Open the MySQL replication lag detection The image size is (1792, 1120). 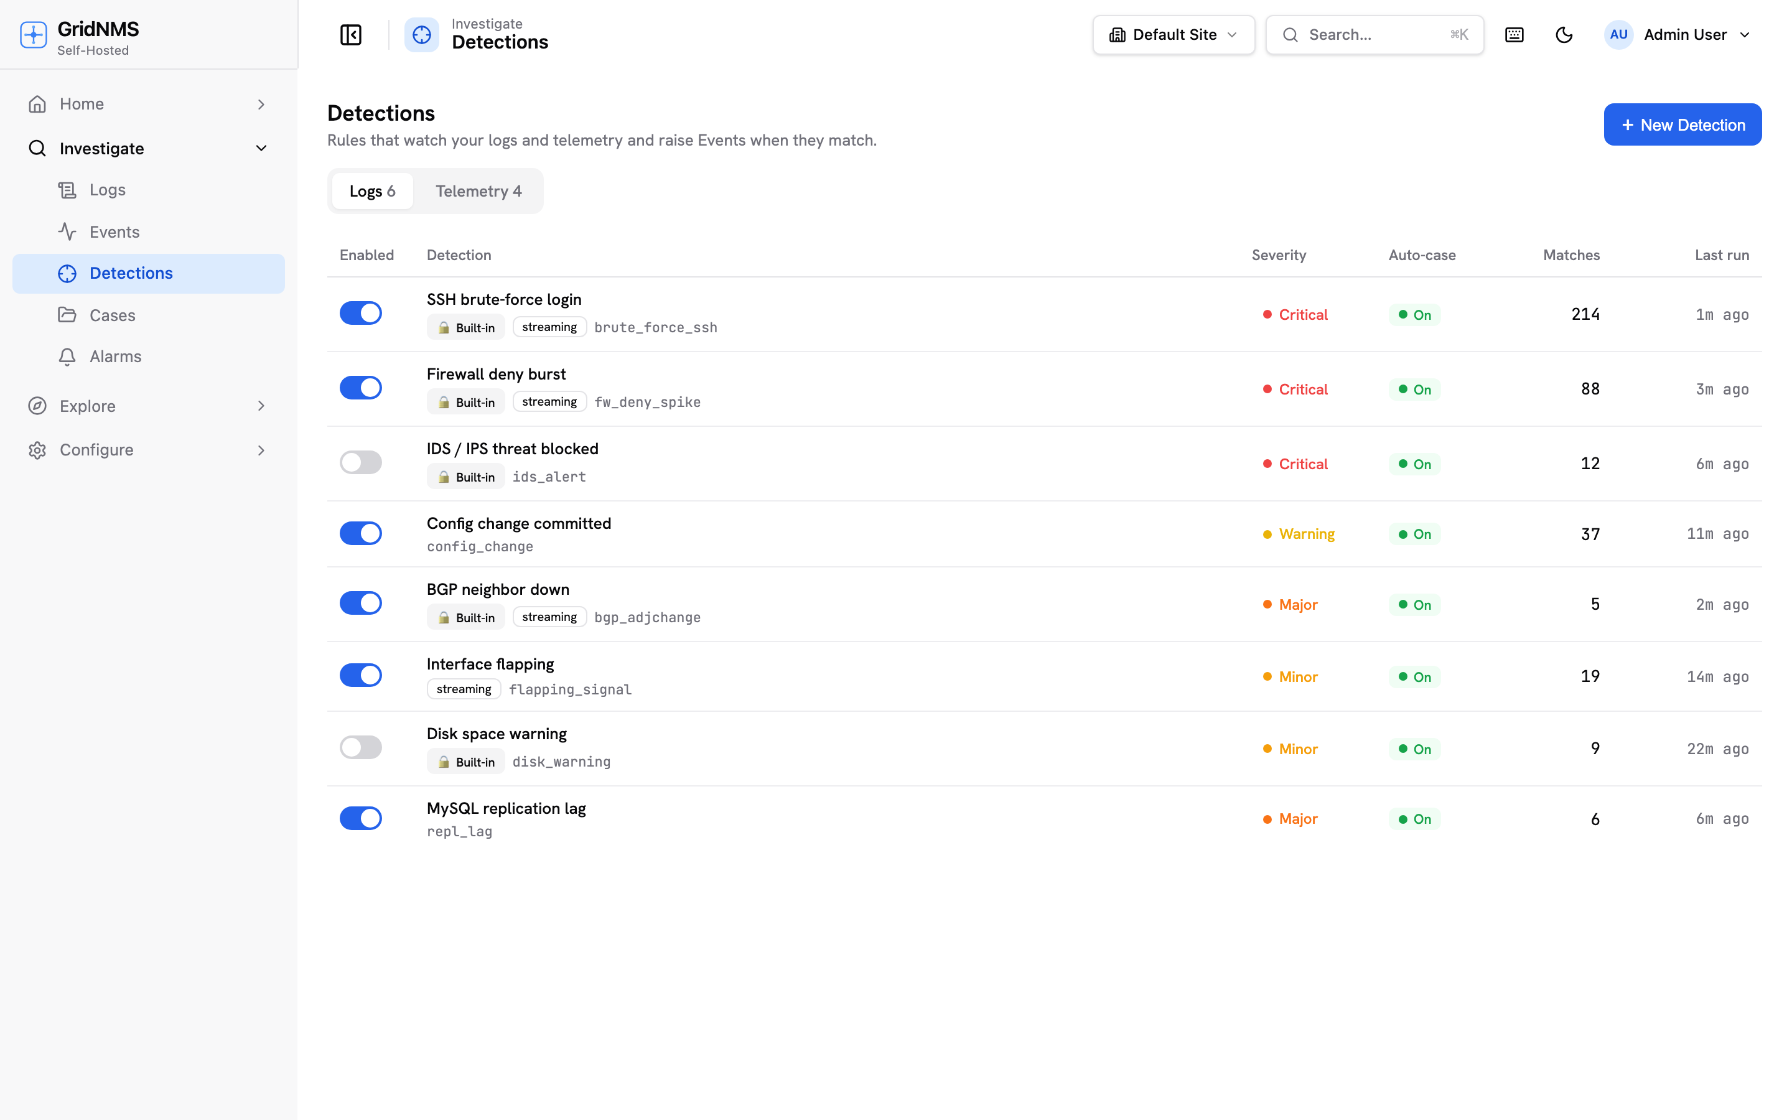pos(506,808)
